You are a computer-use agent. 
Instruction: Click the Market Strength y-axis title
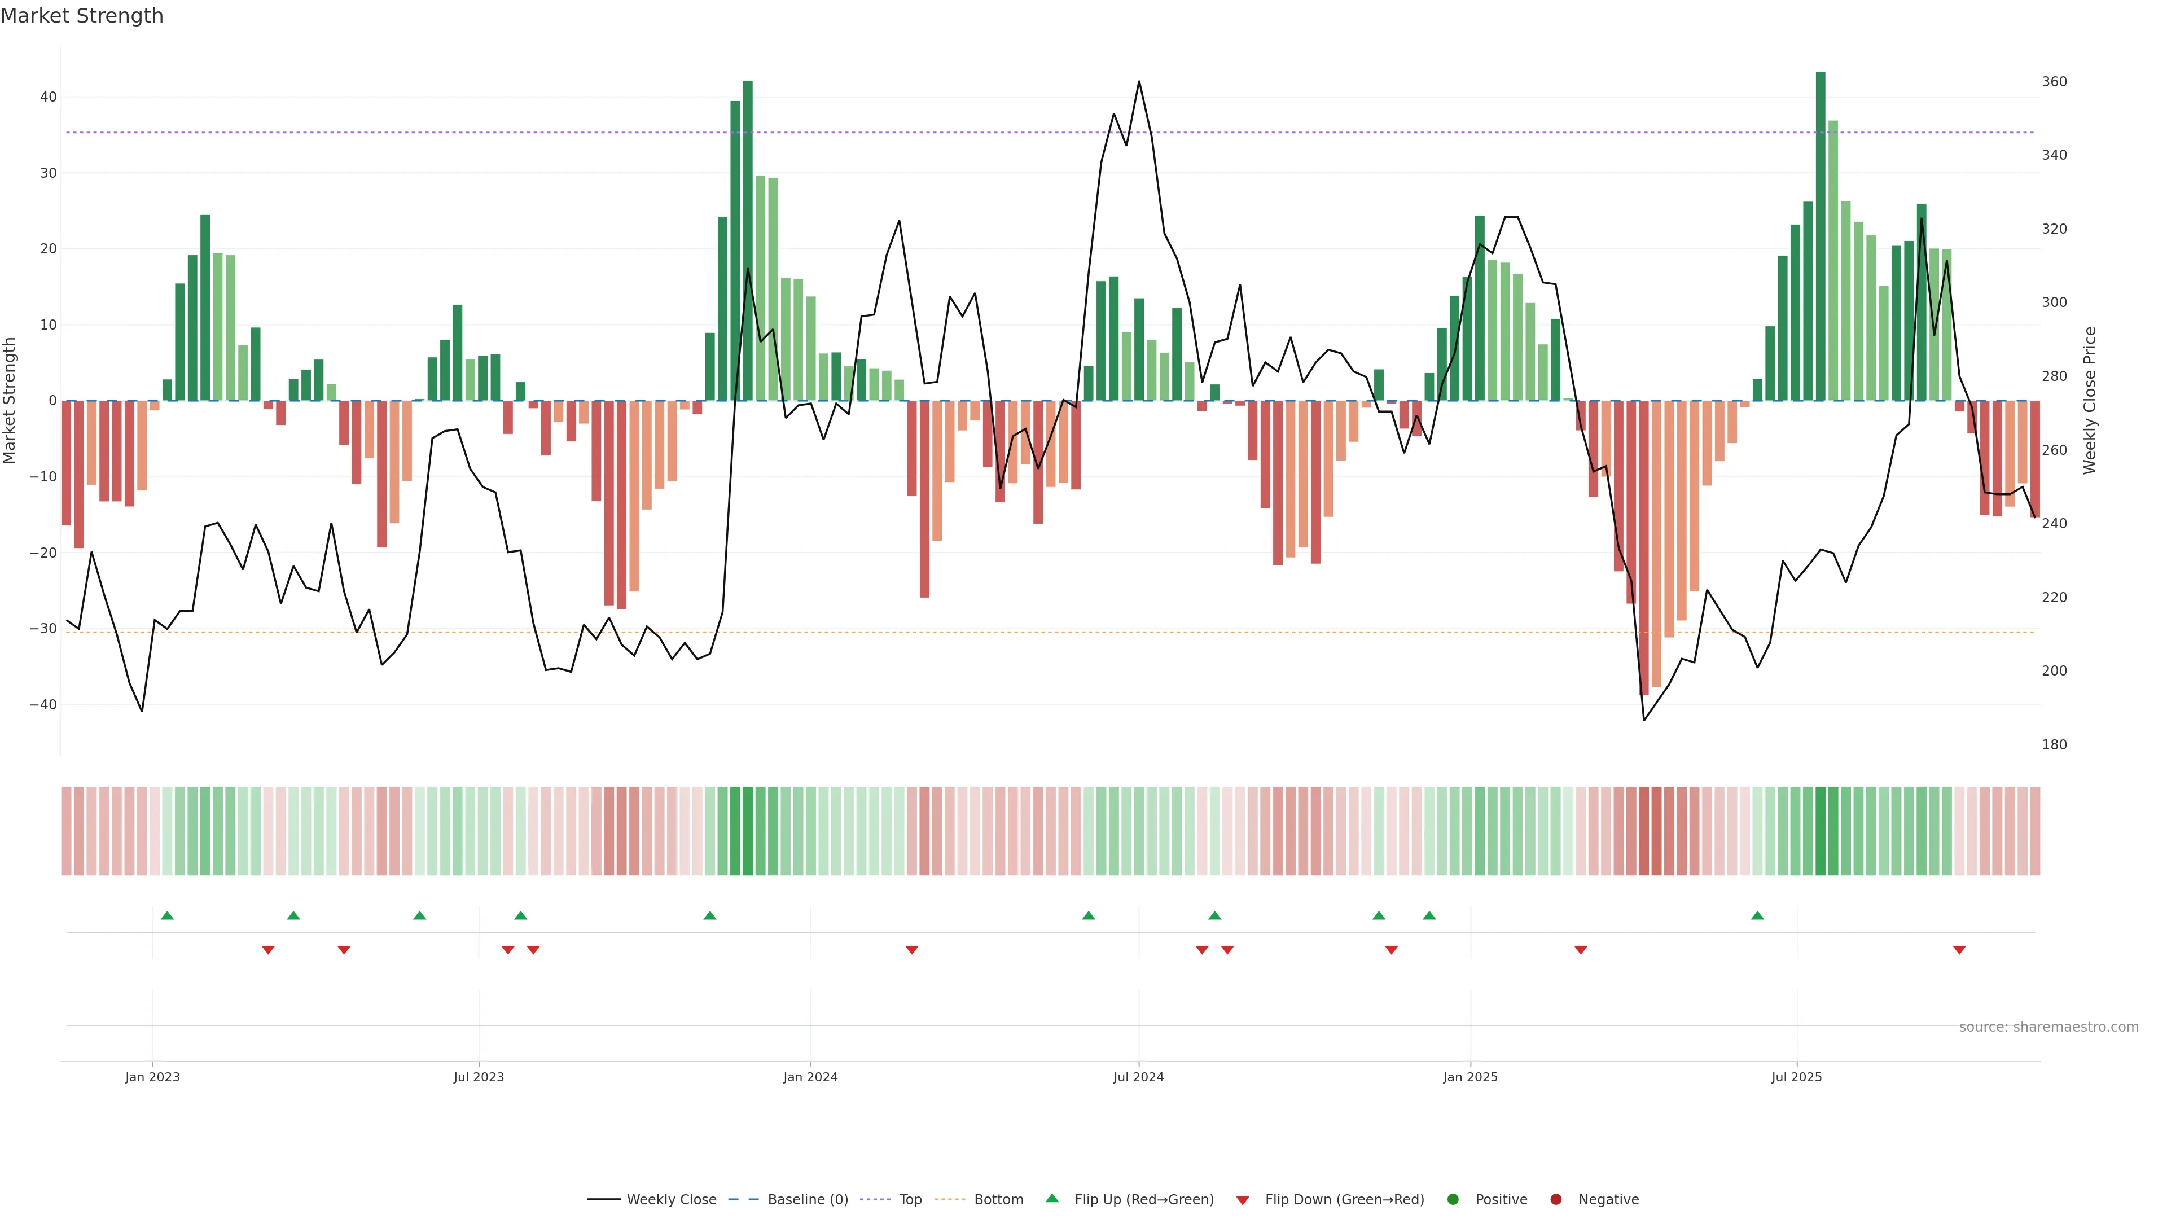[x=10, y=401]
